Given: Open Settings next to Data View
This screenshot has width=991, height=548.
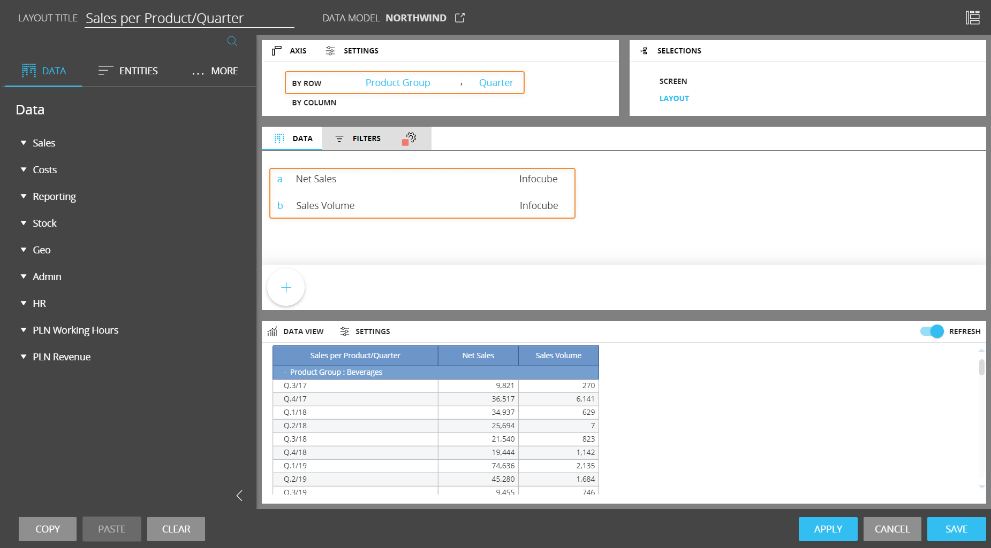Looking at the screenshot, I should (366, 331).
